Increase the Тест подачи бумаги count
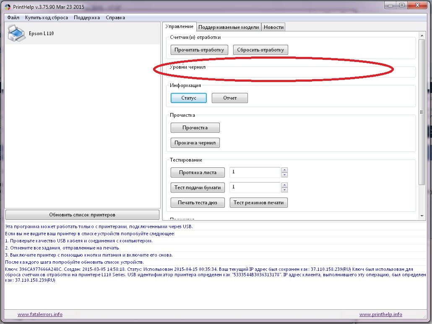The width and height of the screenshot is (432, 324). pyautogui.click(x=285, y=185)
